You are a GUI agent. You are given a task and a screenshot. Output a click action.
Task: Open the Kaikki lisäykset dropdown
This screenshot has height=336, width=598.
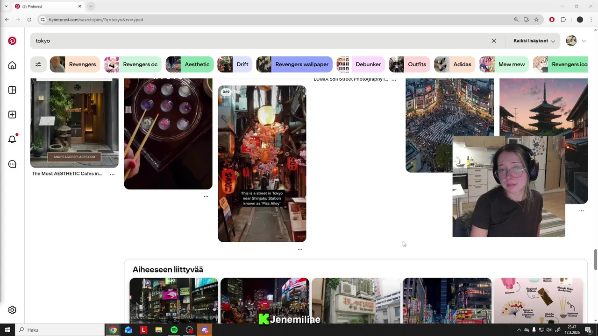(534, 41)
